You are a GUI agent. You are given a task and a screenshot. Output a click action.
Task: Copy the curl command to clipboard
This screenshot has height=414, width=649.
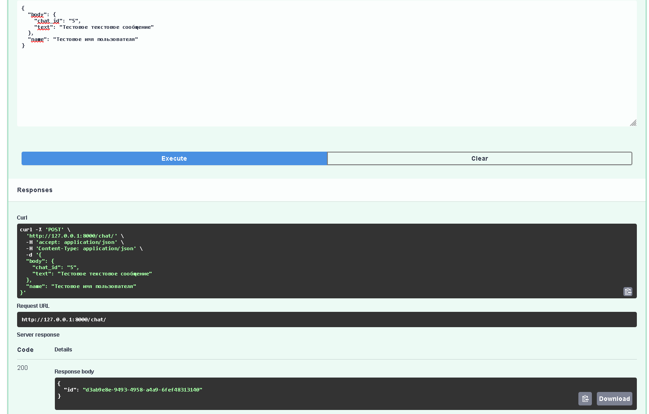point(628,292)
